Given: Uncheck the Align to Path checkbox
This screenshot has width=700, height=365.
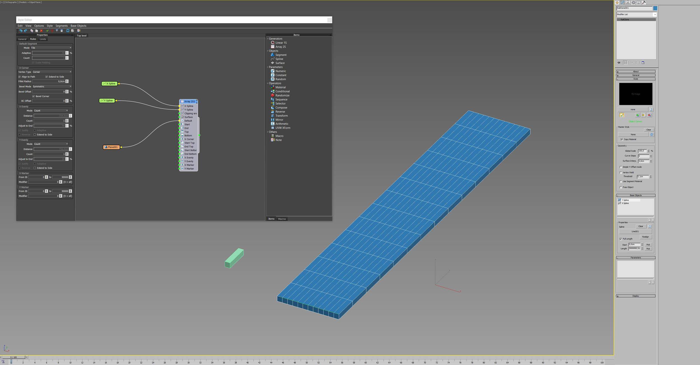Looking at the screenshot, I should click(x=20, y=77).
